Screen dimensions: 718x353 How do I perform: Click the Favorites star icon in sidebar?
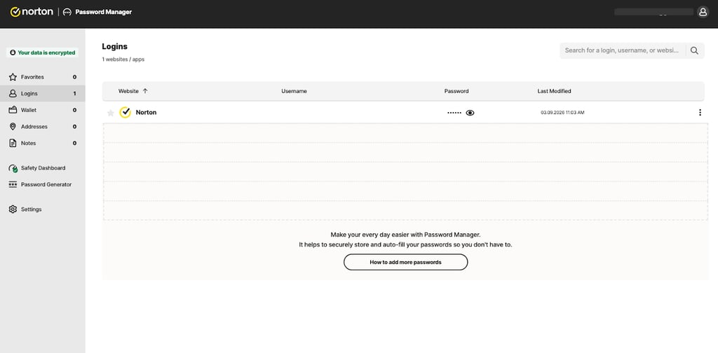tap(13, 77)
